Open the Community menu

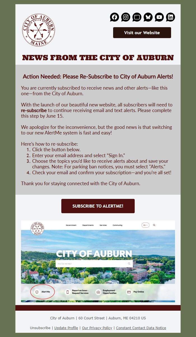pyautogui.click(x=117, y=225)
